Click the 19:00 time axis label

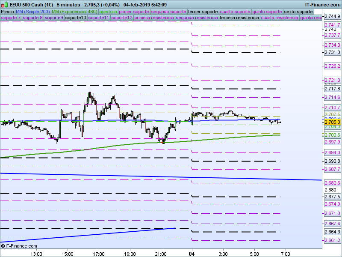click(x=130, y=254)
